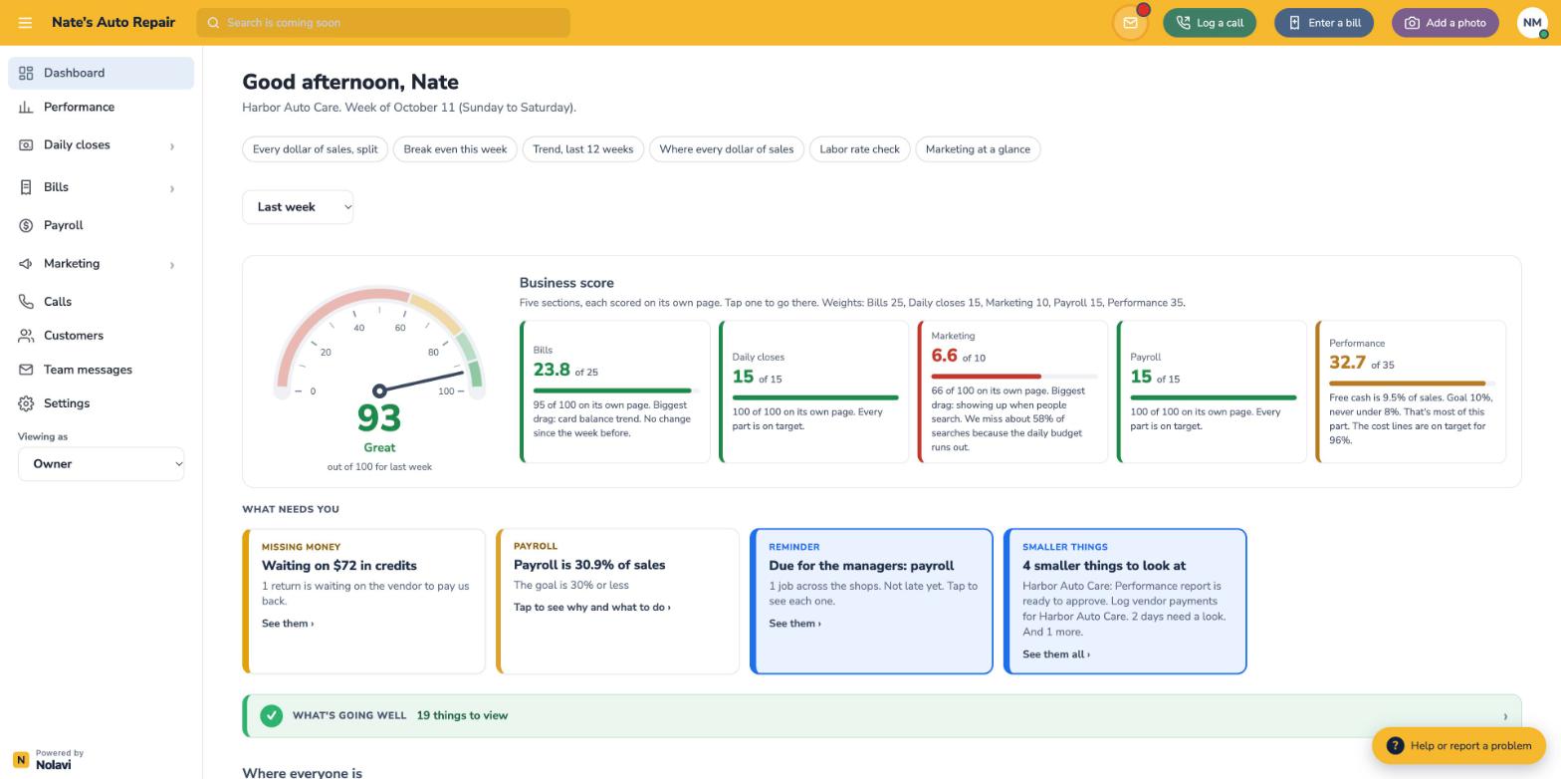This screenshot has width=1561, height=779.
Task: Click Tap to see why and what to do
Action: [x=592, y=608]
